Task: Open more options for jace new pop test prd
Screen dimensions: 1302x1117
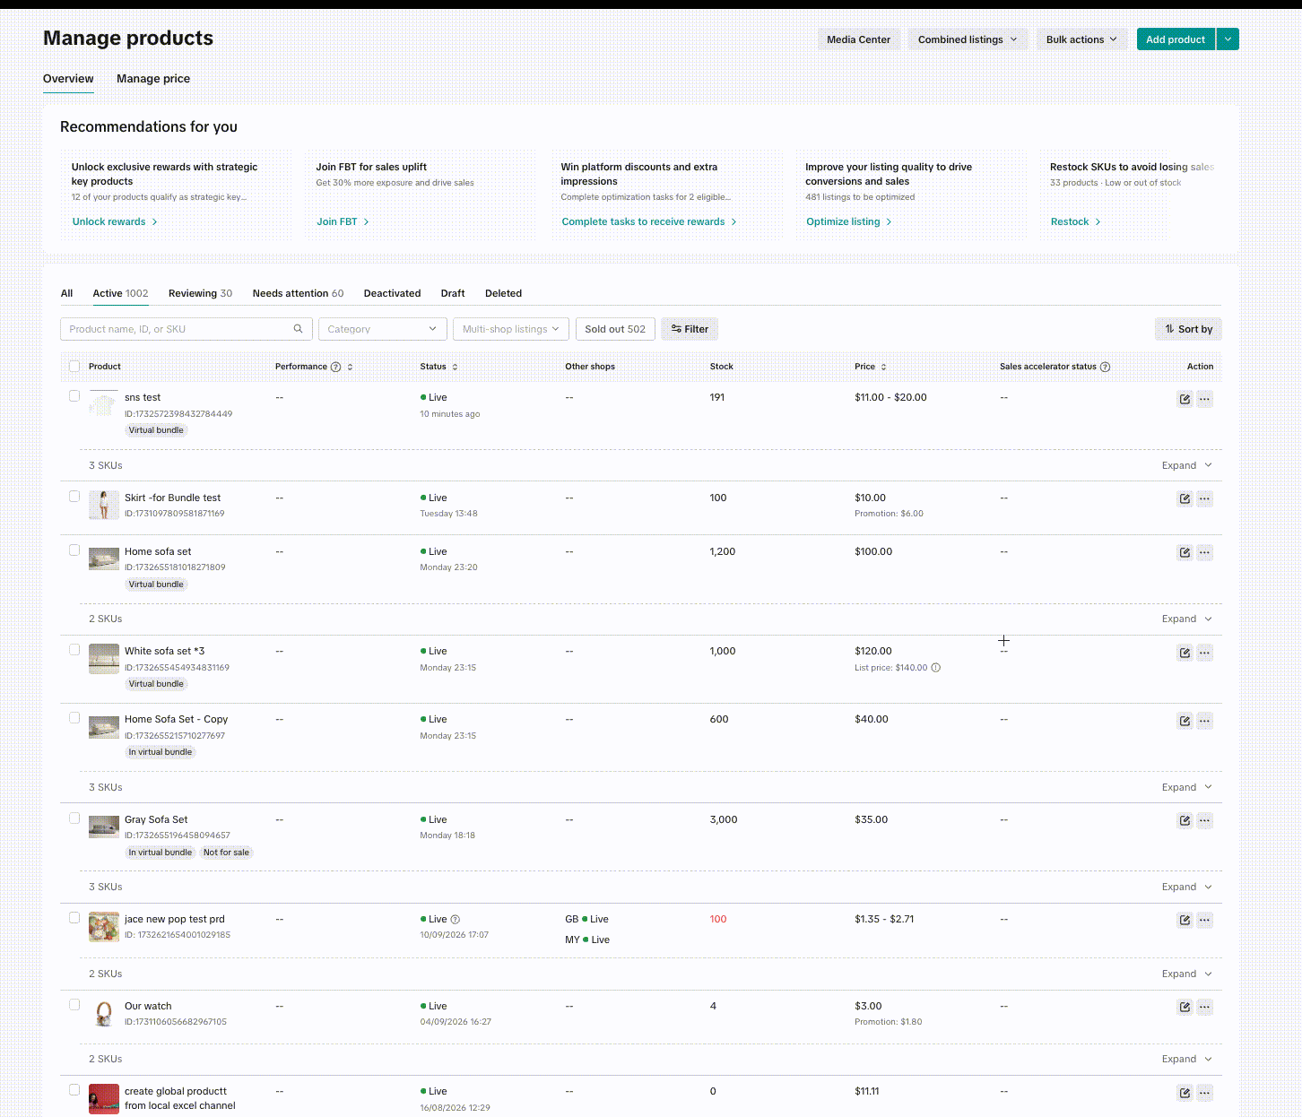Action: pos(1204,920)
